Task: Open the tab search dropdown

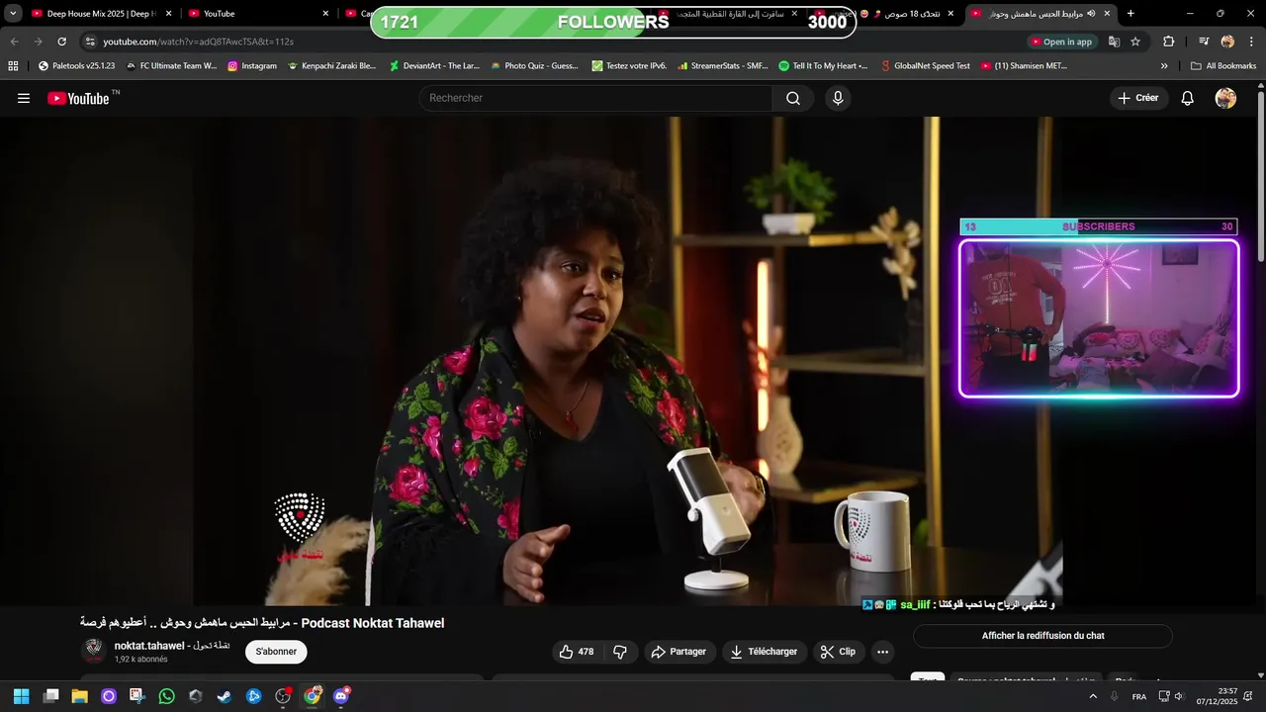Action: [x=13, y=14]
